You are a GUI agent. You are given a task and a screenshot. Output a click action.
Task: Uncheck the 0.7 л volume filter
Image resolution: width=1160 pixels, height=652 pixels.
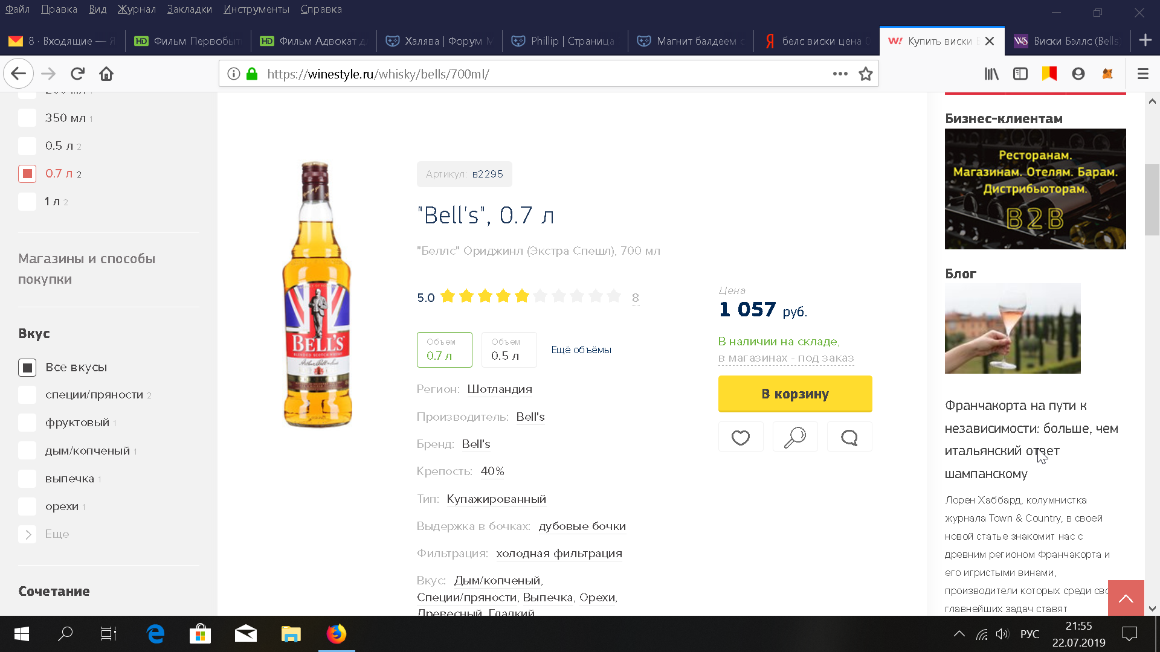coord(27,174)
